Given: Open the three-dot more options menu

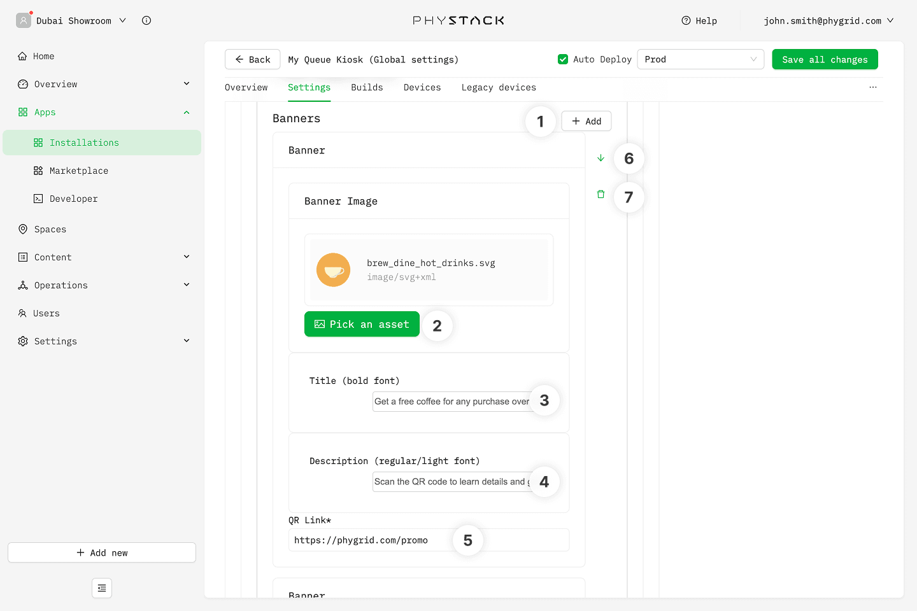Looking at the screenshot, I should click(872, 87).
